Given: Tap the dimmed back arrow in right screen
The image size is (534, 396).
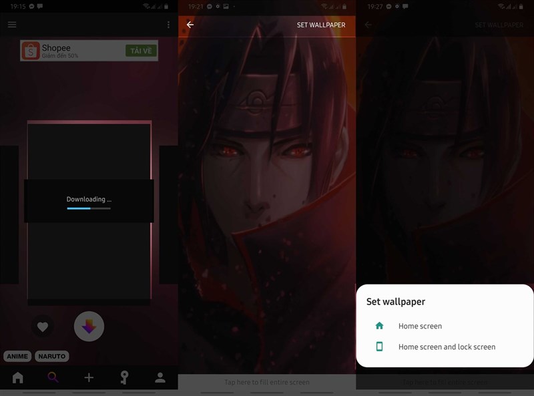Looking at the screenshot, I should point(368,25).
